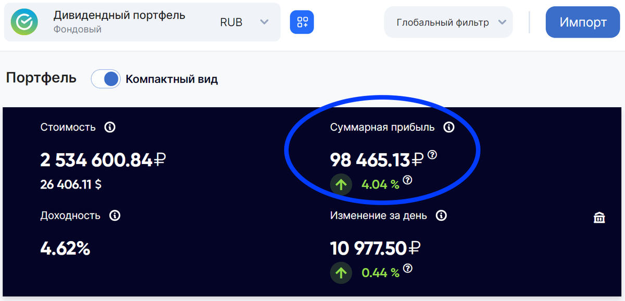Expand the Глобальный фильтр dropdown

click(x=448, y=22)
